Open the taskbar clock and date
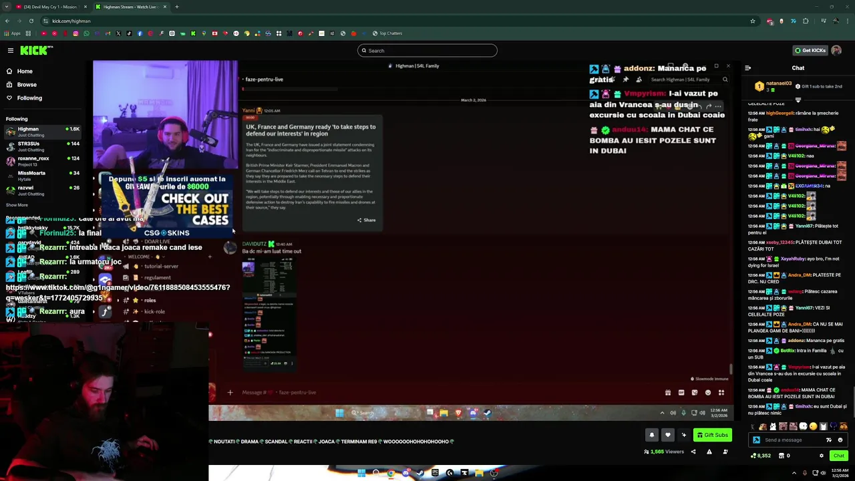The height and width of the screenshot is (481, 855). point(840,473)
